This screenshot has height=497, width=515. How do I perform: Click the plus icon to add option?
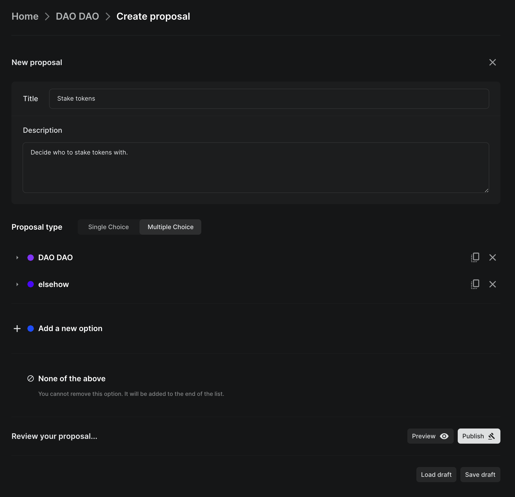pyautogui.click(x=17, y=328)
